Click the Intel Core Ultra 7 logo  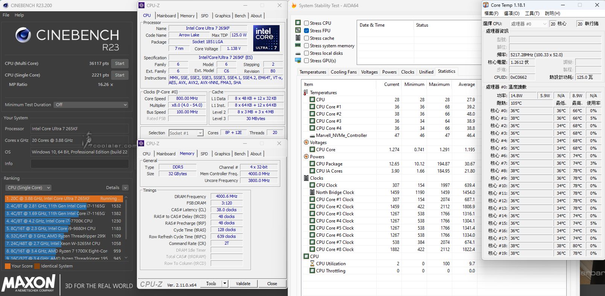click(266, 38)
